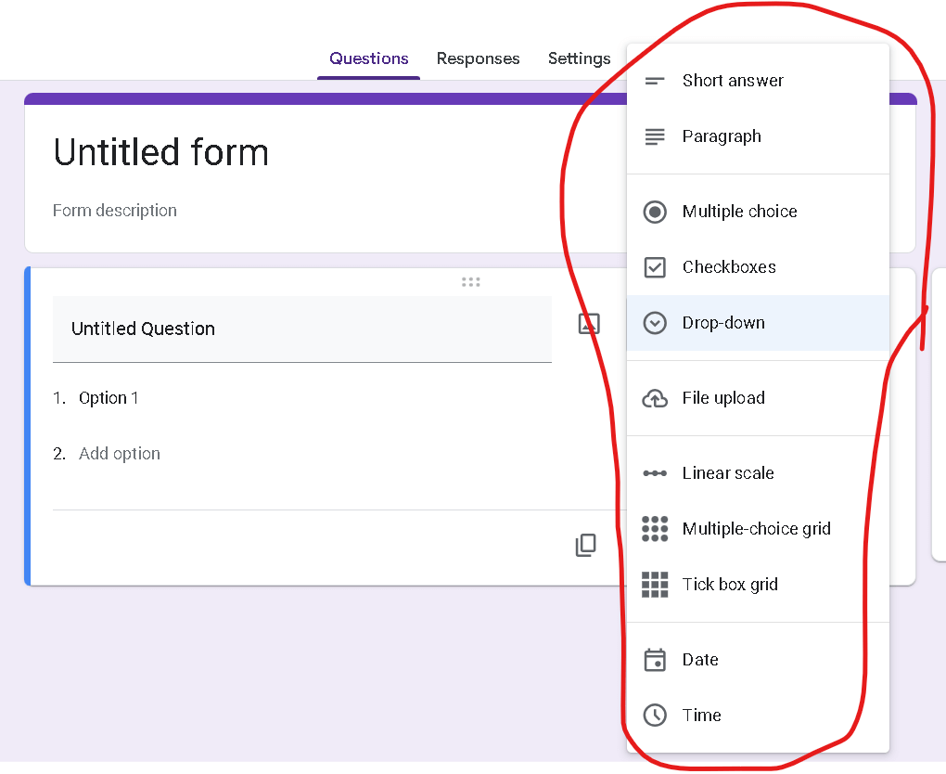
Task: Duplicate the question with copy icon
Action: [x=586, y=545]
